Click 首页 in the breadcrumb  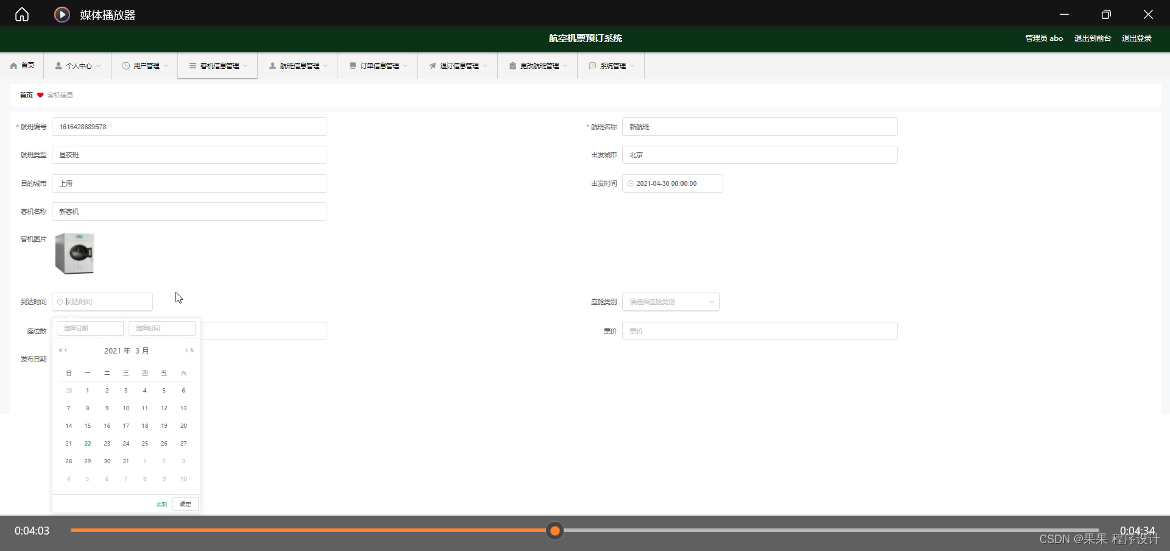26,95
